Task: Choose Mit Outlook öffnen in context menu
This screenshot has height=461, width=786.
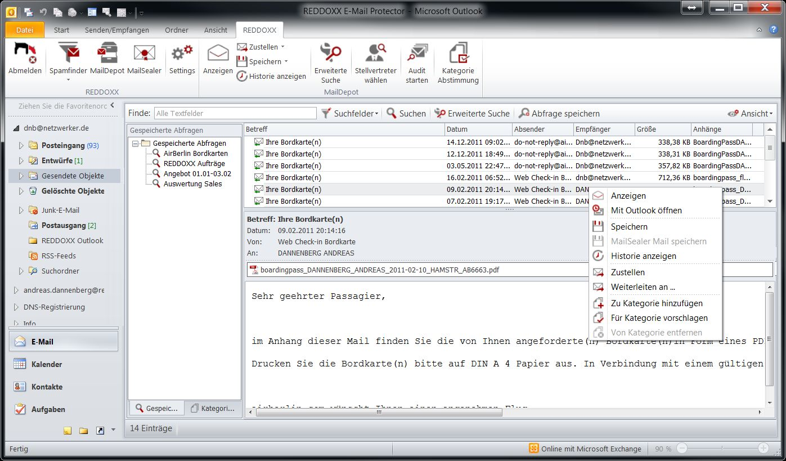Action: coord(655,210)
